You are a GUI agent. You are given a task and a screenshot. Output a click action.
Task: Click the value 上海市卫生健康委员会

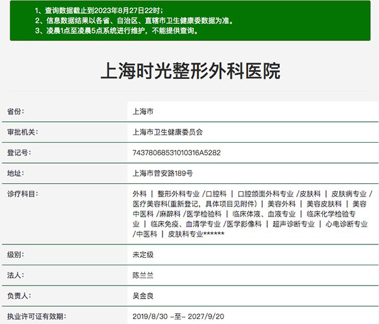pyautogui.click(x=168, y=132)
